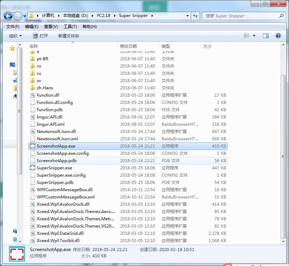Open the 工具(T) menu
Screen dimensions: 289x266
tap(70, 27)
